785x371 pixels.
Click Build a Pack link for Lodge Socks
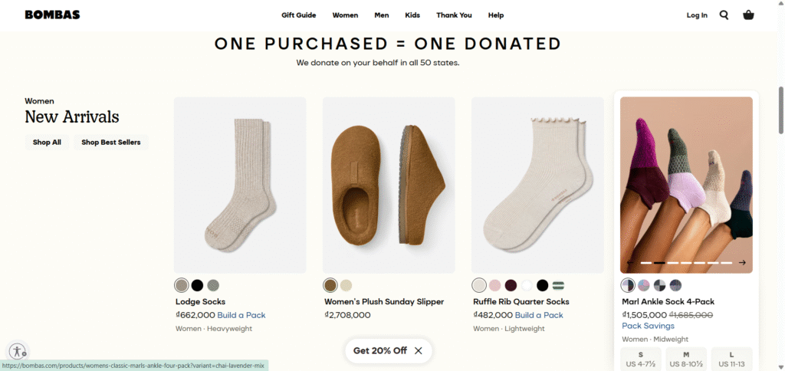point(241,315)
